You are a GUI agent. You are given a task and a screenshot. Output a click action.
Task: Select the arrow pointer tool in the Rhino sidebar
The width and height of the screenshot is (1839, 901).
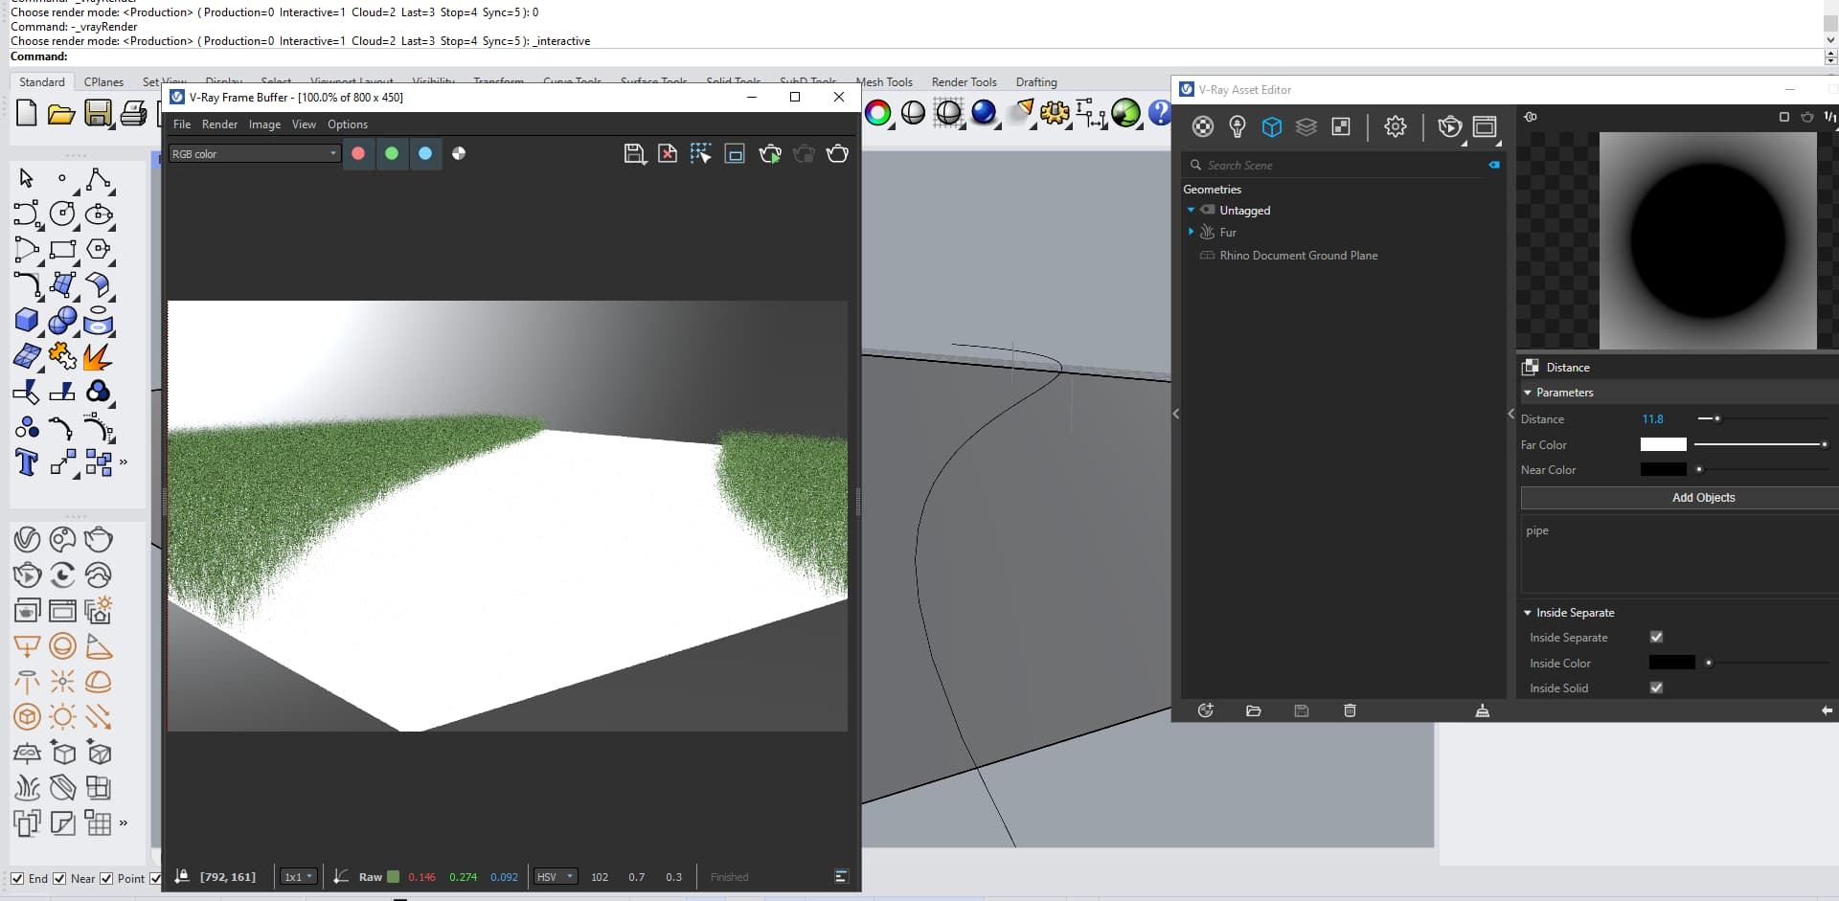(x=27, y=178)
